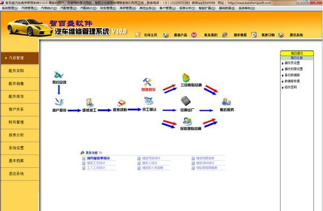Open the 报表分析 menu in menu bar
The height and width of the screenshot is (211, 323).
tap(187, 8)
